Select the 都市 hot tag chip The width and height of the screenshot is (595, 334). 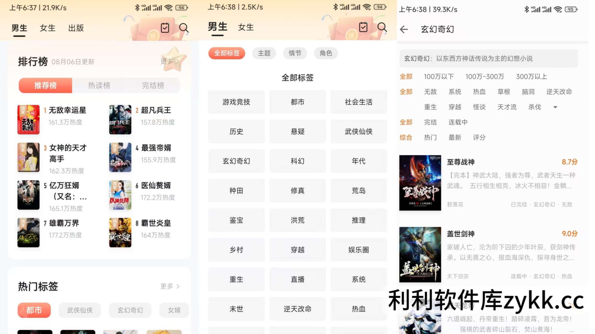(34, 310)
